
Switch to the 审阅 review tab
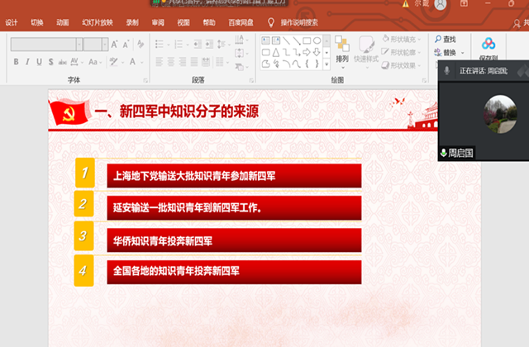point(157,23)
